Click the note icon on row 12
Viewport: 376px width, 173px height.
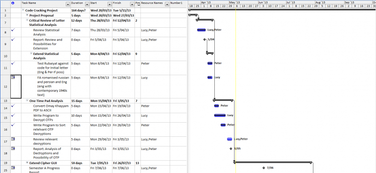pyautogui.click(x=13, y=77)
